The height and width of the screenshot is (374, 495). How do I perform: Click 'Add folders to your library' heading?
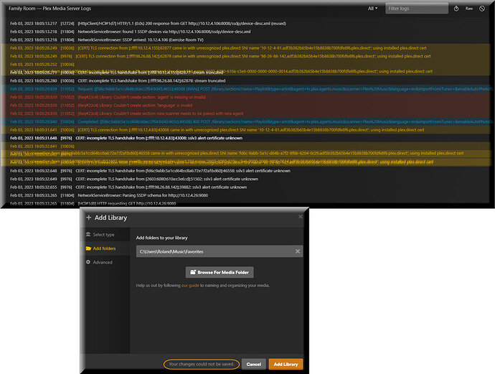[161, 238]
